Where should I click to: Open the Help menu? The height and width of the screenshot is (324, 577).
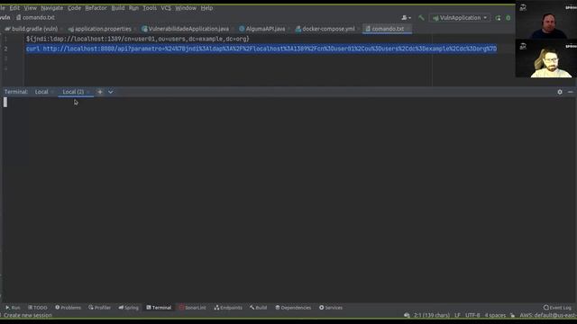pos(206,8)
